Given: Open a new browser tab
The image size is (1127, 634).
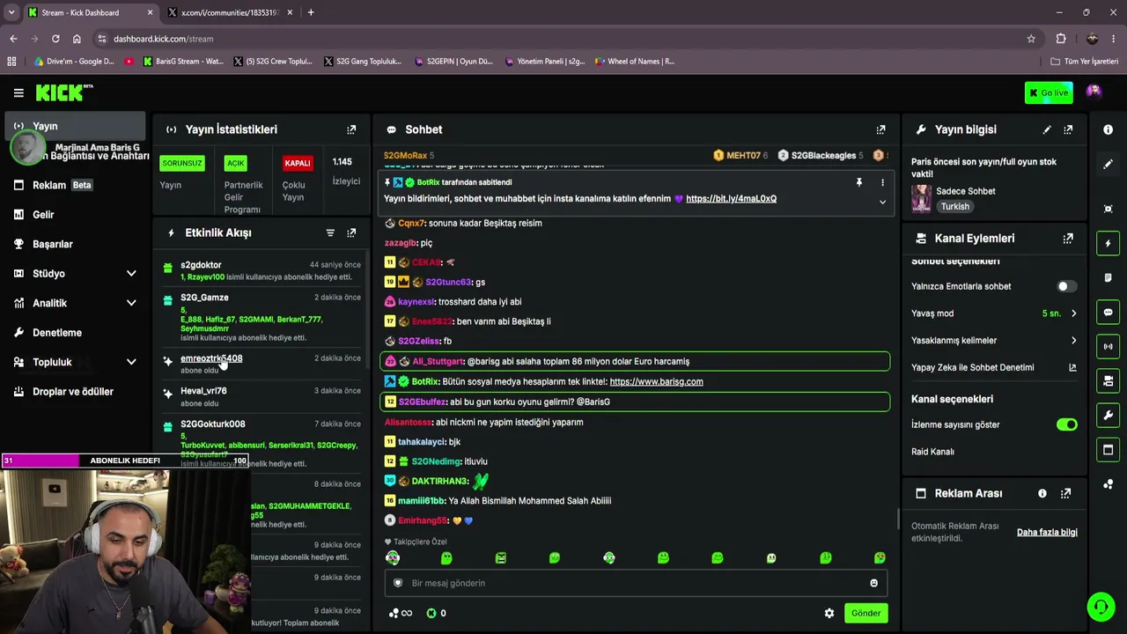Looking at the screenshot, I should point(311,12).
